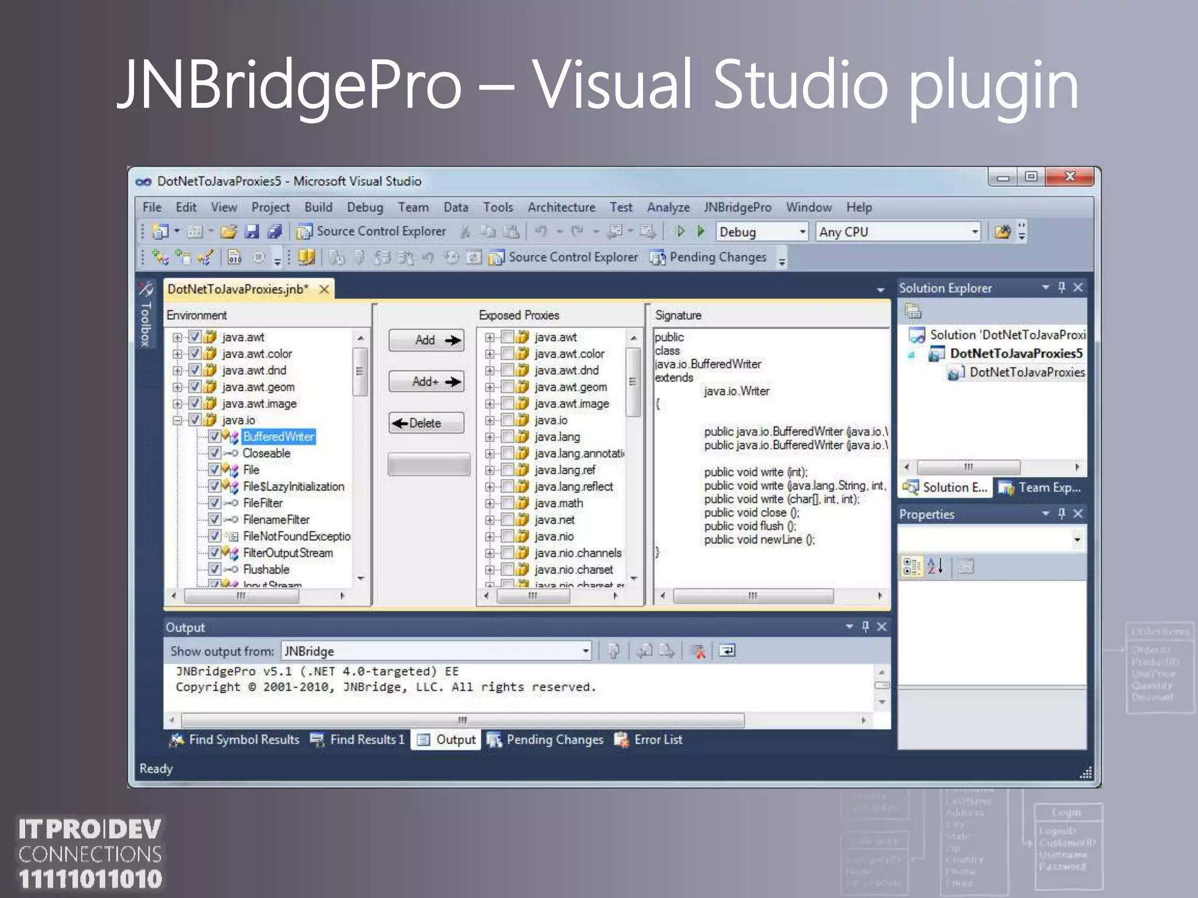Switch to the Team Explorer tab
The image size is (1198, 898).
tap(1039, 488)
